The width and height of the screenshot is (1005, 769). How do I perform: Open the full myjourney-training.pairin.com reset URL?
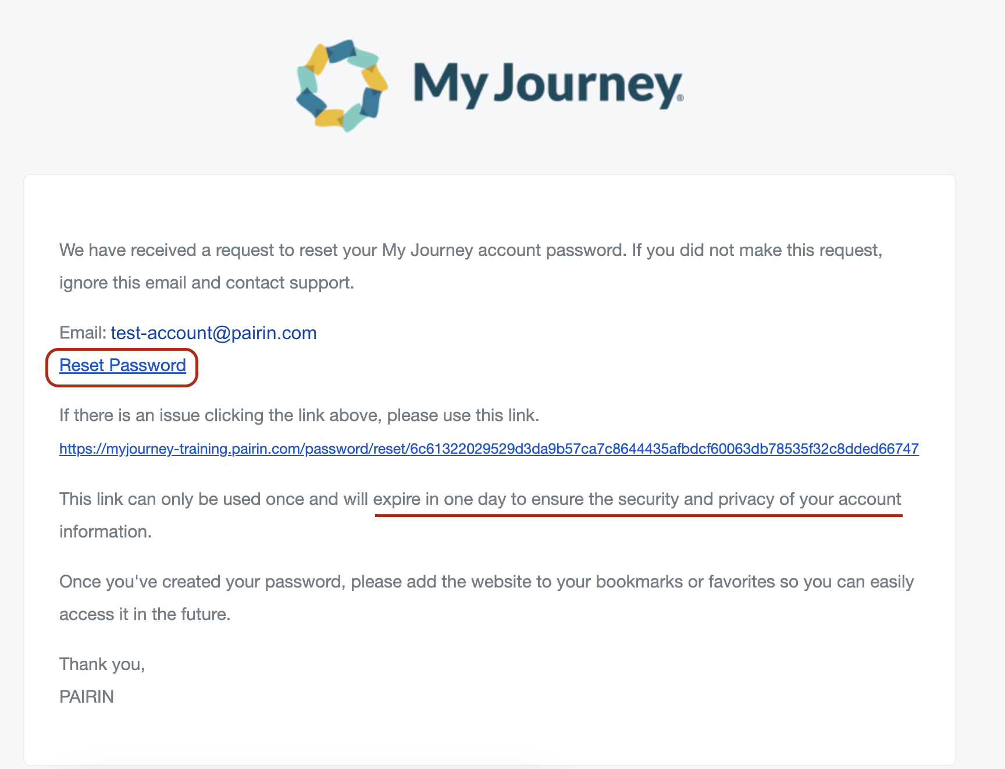pos(489,449)
